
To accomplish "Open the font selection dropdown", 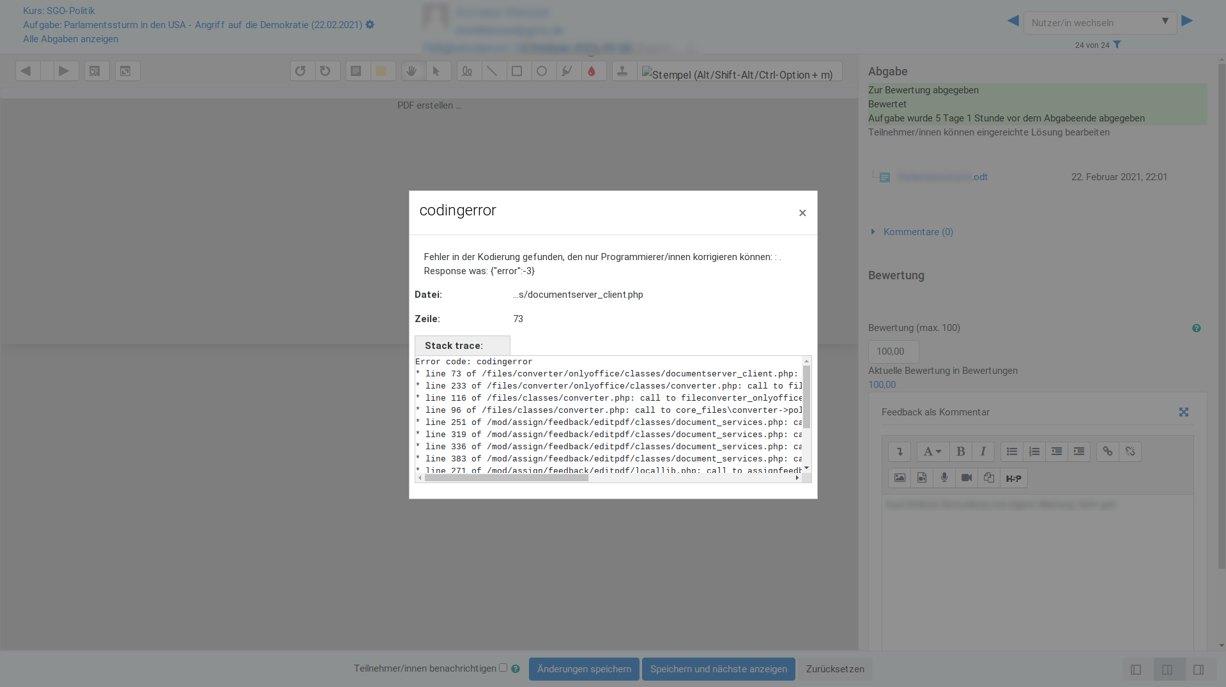I will coord(932,451).
